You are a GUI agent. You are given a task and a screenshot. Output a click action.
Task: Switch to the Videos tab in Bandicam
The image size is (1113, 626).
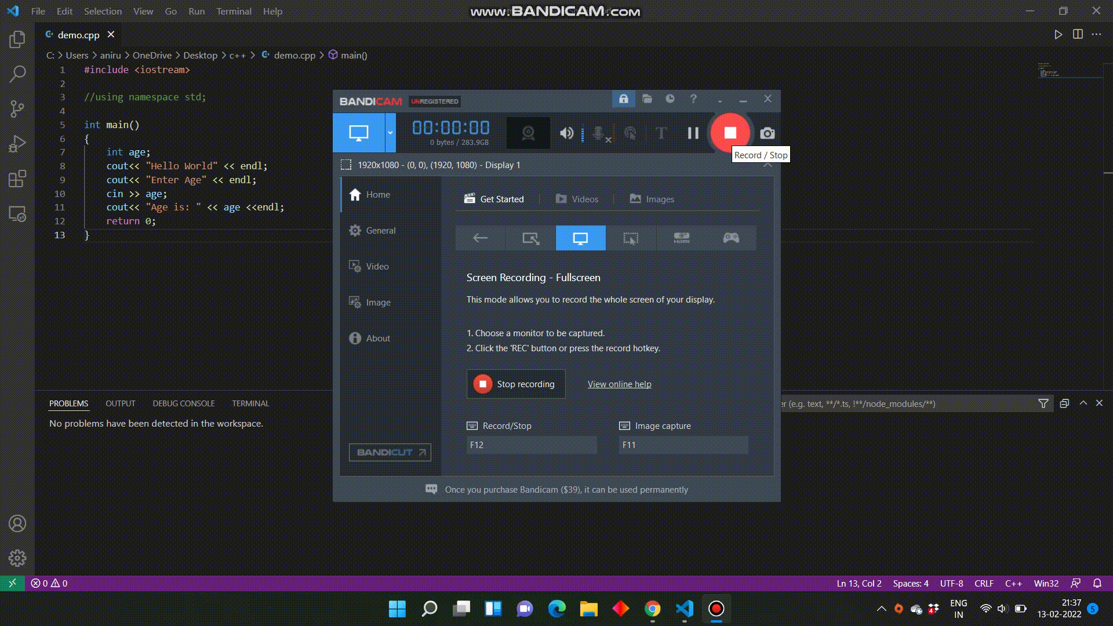(x=585, y=199)
